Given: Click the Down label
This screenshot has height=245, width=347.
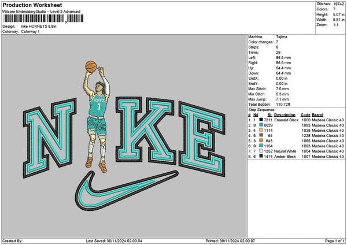Looking at the screenshot, I should pyautogui.click(x=253, y=73).
